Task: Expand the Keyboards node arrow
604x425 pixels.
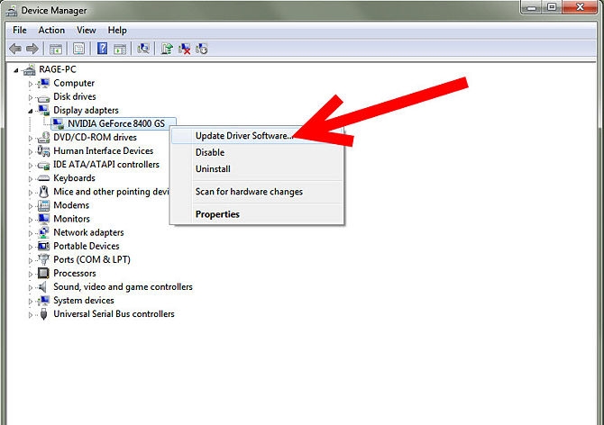Action: [31, 179]
